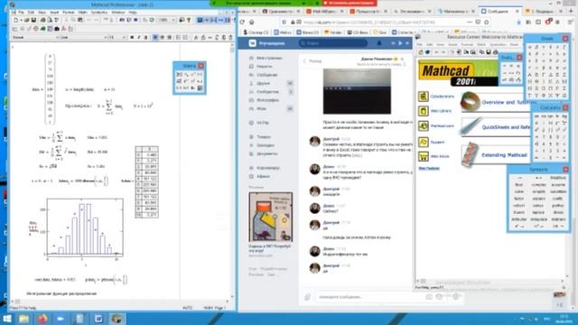This screenshot has height=325, width=578.
Task: Open the Symbolics menu in Mathcad
Action: [99, 12]
